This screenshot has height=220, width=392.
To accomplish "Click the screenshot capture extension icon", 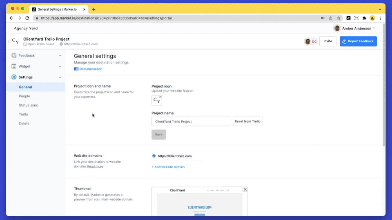I will [356, 18].
